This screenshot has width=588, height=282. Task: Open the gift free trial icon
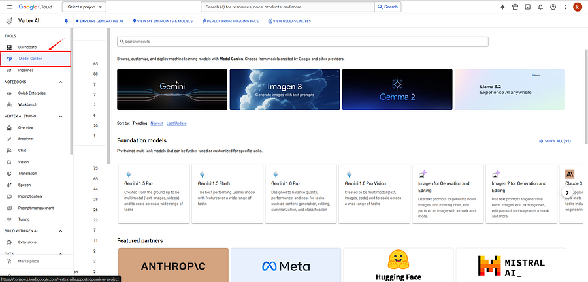(515, 7)
